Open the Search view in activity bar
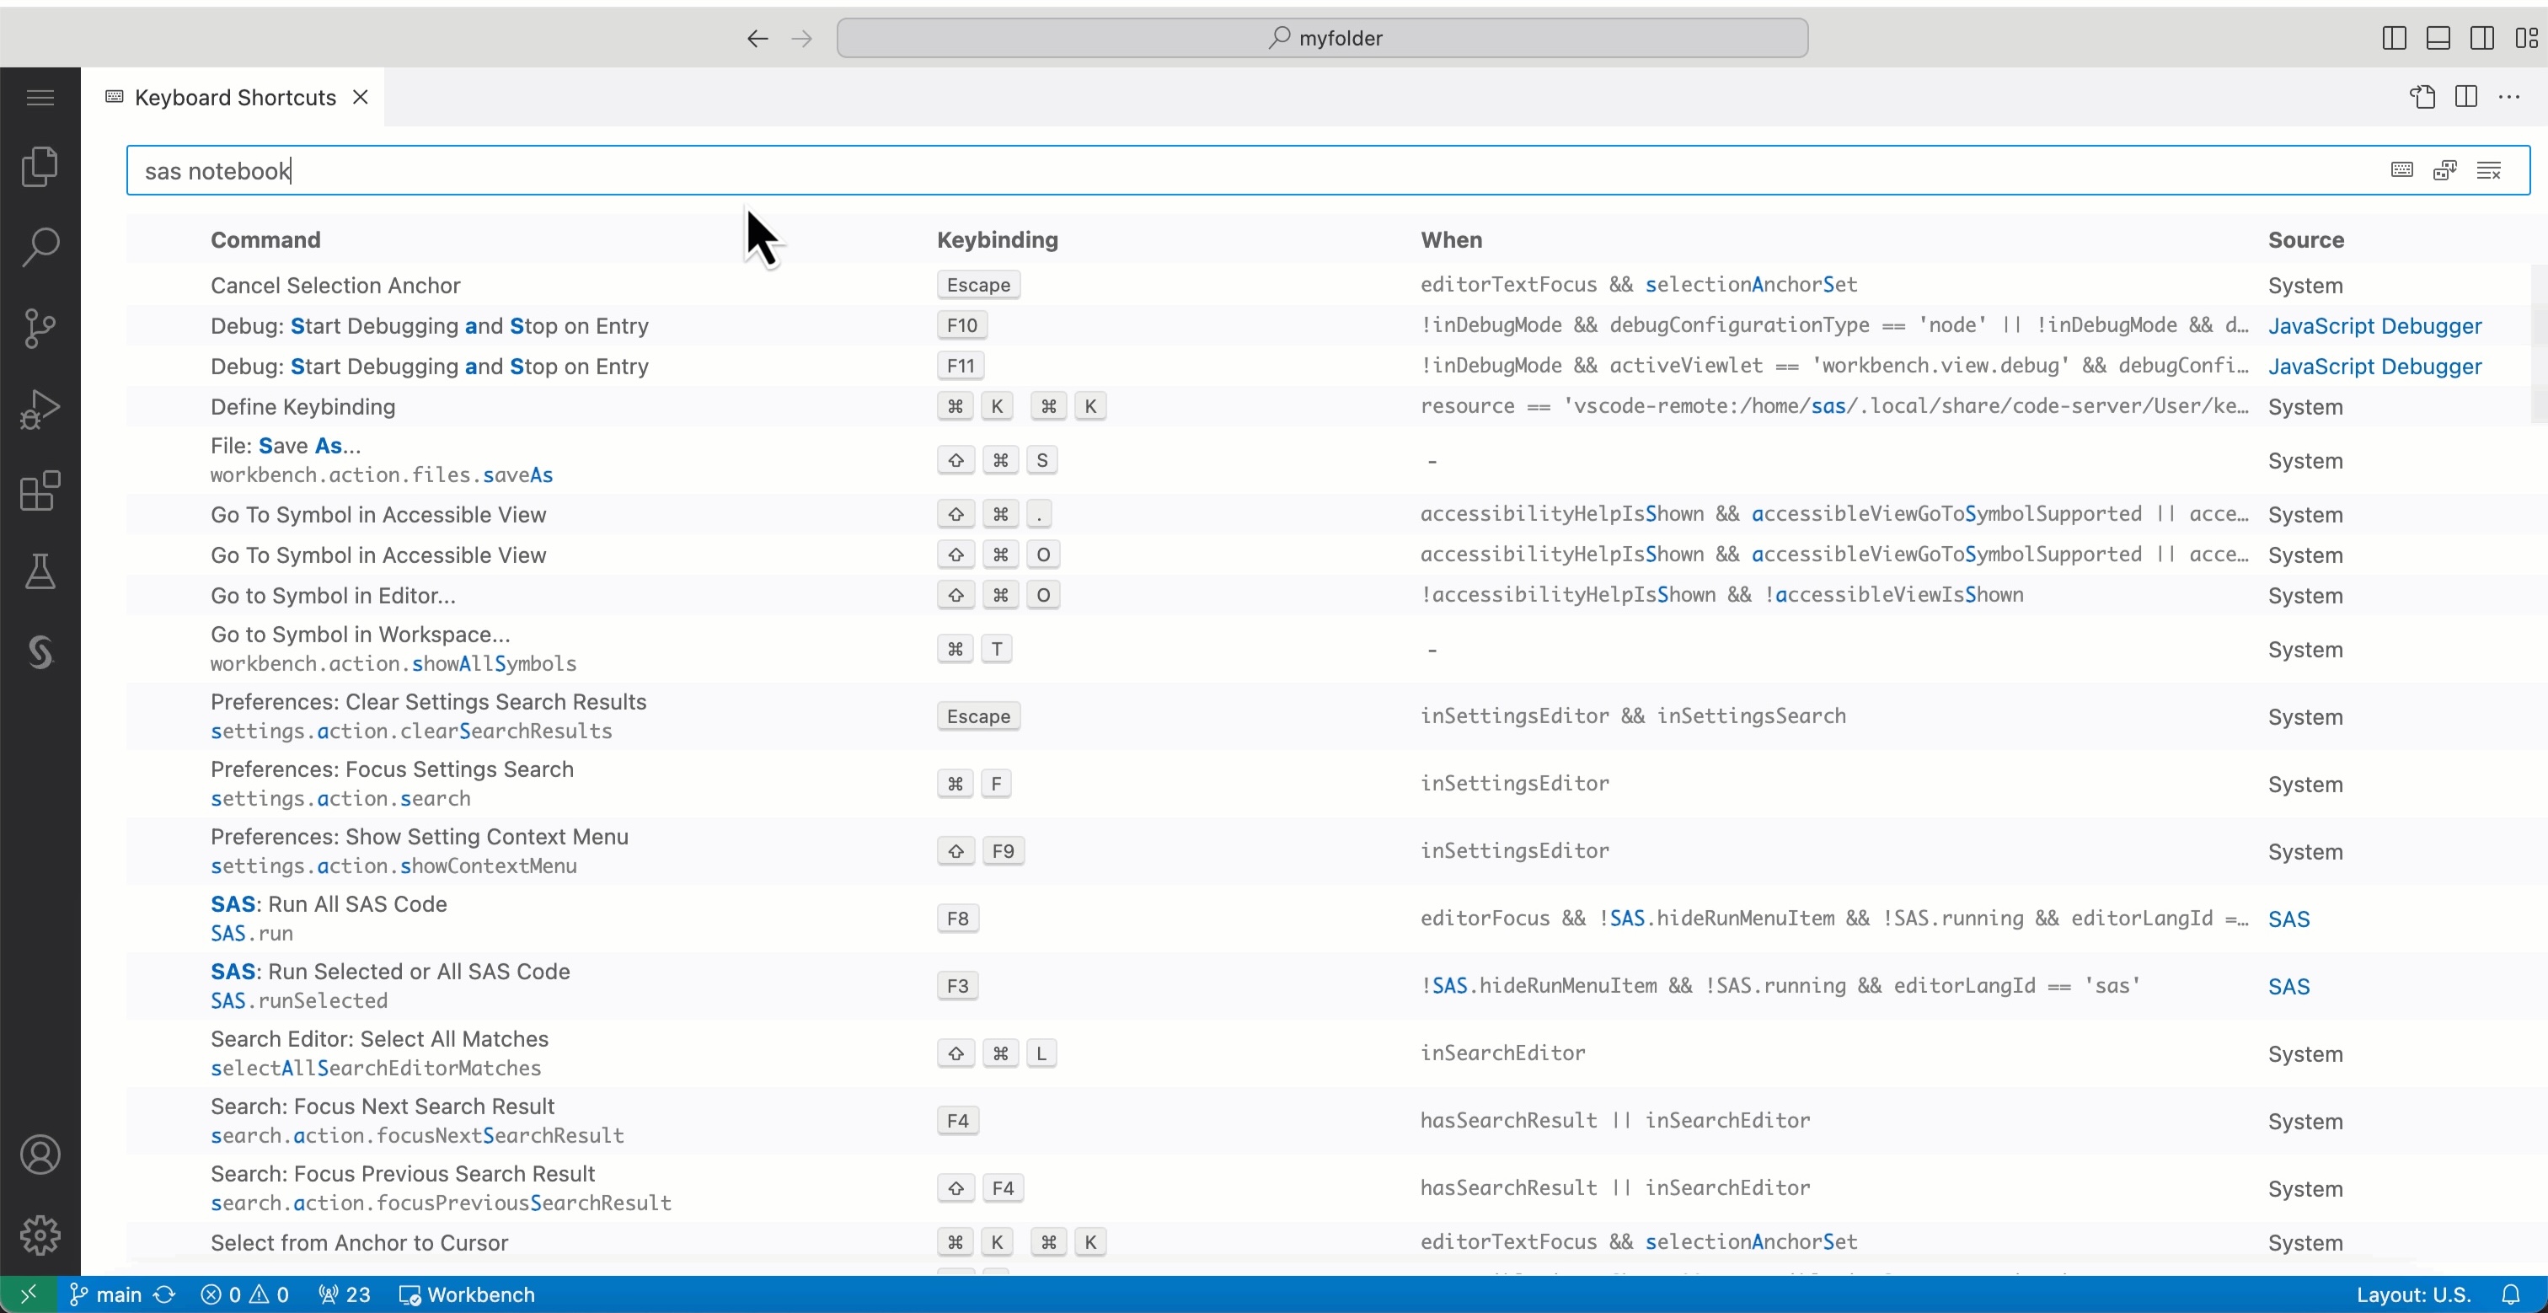Screen dimensions: 2548x1313 click(40, 248)
